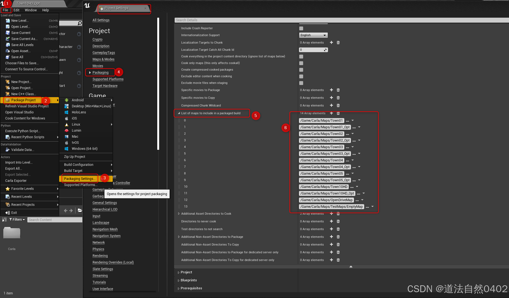Click the Search Details input field
This screenshot has height=298, width=509.
click(x=342, y=20)
